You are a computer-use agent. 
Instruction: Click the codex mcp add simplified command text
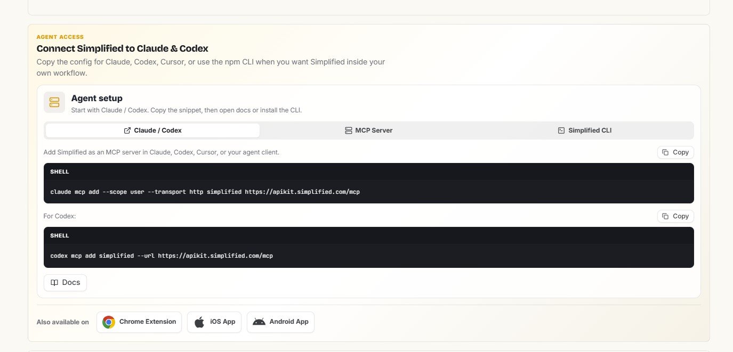(162, 256)
